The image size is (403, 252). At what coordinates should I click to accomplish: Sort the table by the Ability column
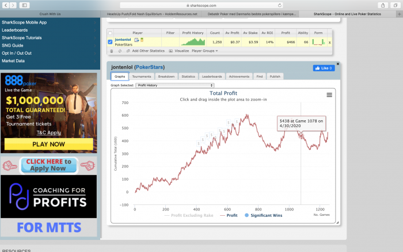point(303,33)
